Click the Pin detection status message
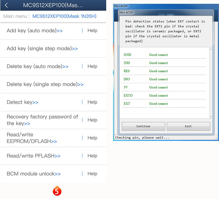219x199 pixels. [165, 31]
